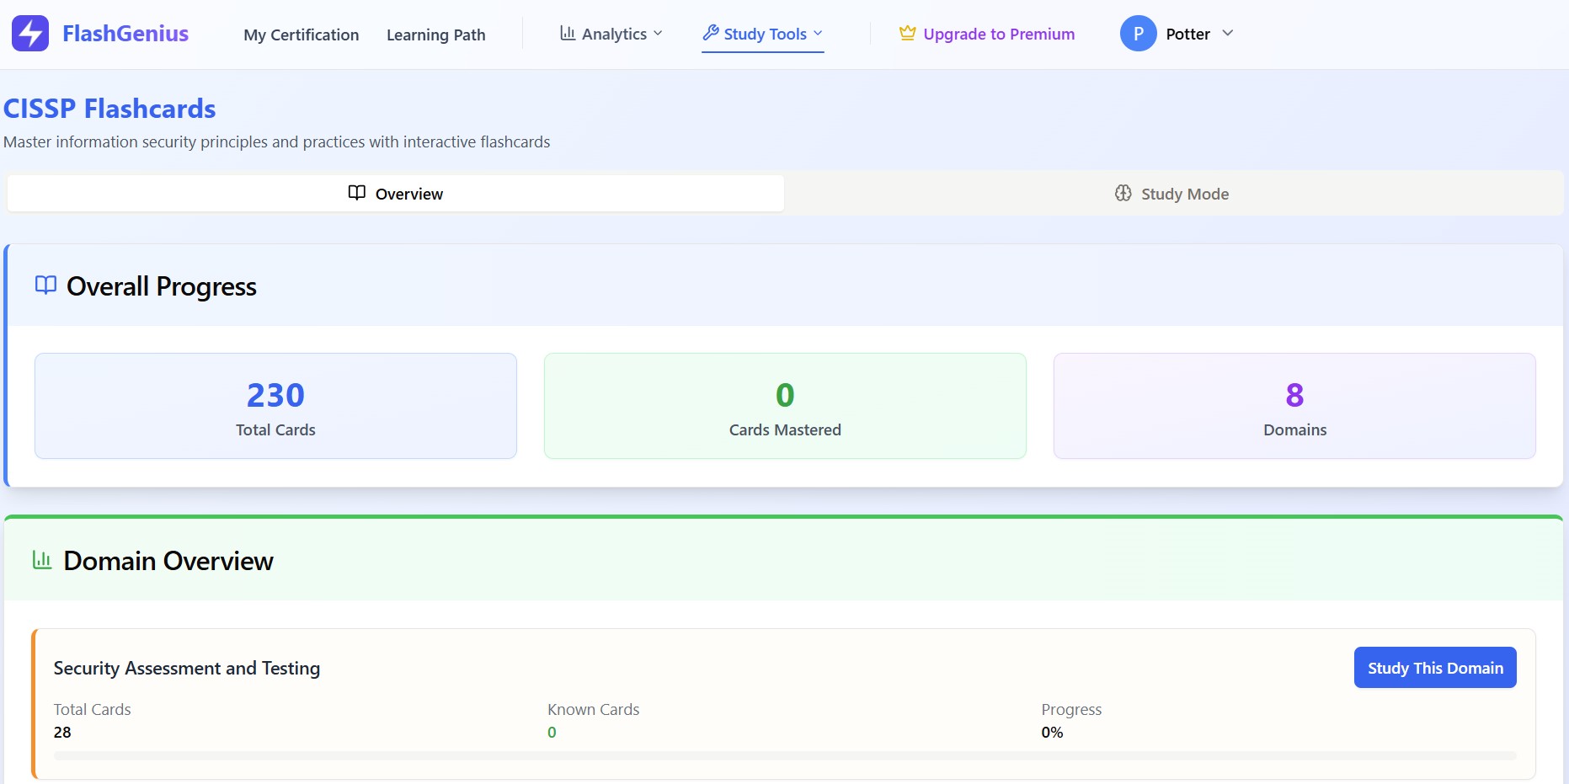Click the Domain Overview chart icon
Image resolution: width=1569 pixels, height=784 pixels.
[x=42, y=559]
